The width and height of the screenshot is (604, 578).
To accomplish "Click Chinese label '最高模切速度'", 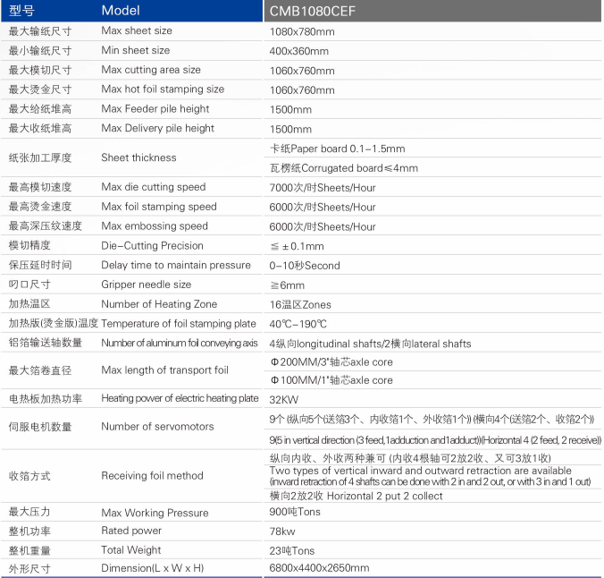I will click(x=40, y=187).
